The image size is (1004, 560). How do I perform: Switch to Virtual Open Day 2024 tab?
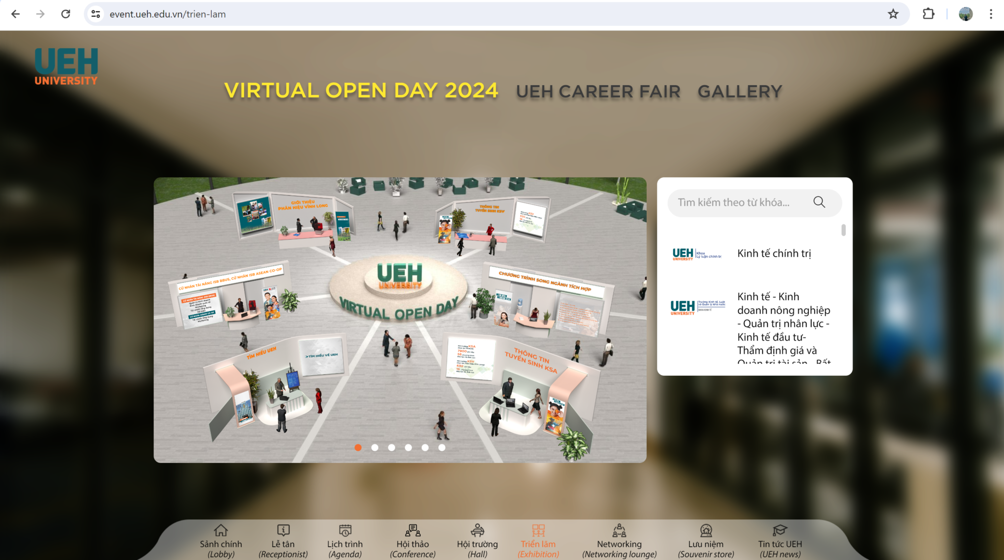point(361,91)
